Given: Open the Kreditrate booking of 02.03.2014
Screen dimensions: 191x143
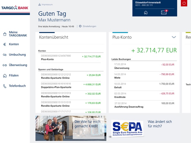Looking at the screenshot, I should 144,96.
